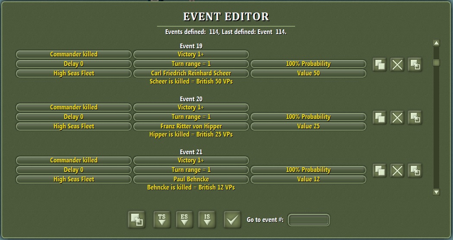Click Event 20's insert/paste icon
This screenshot has width=453, height=240.
click(415, 118)
